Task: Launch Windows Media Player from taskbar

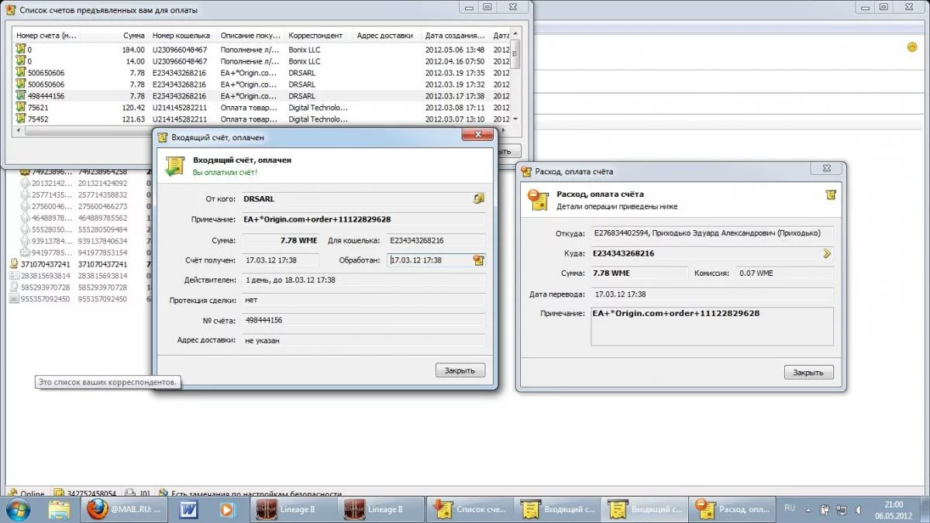Action: [226, 510]
